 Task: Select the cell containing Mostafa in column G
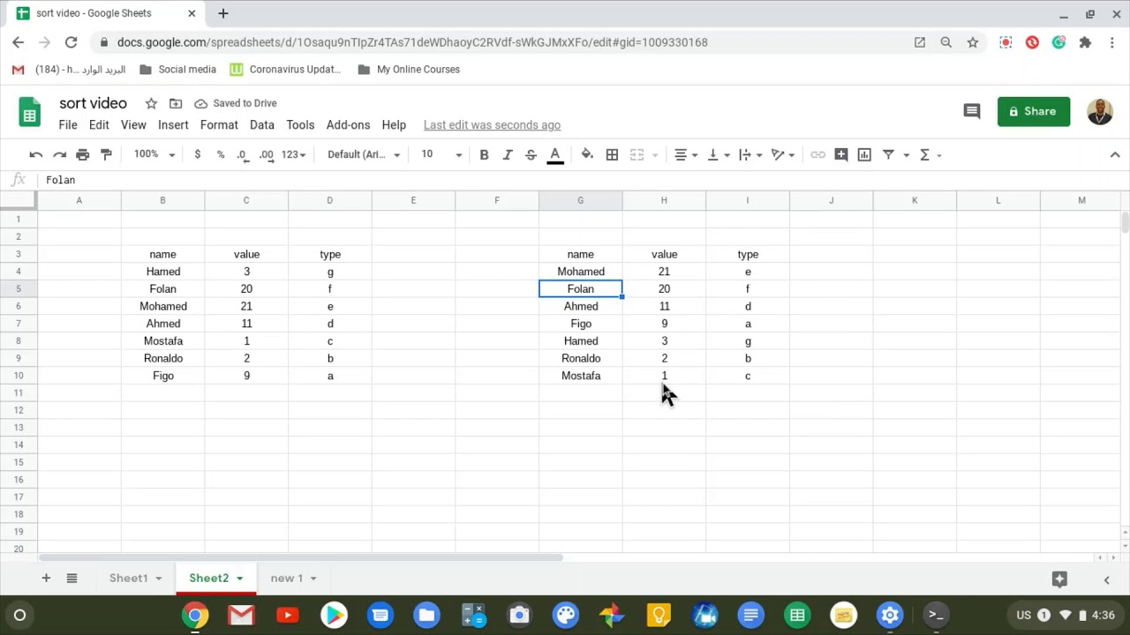(x=580, y=376)
